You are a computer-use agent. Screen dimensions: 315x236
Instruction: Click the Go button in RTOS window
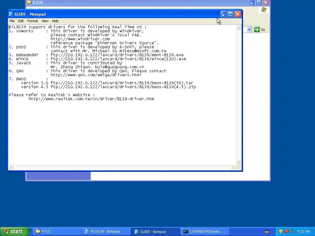(260, 29)
